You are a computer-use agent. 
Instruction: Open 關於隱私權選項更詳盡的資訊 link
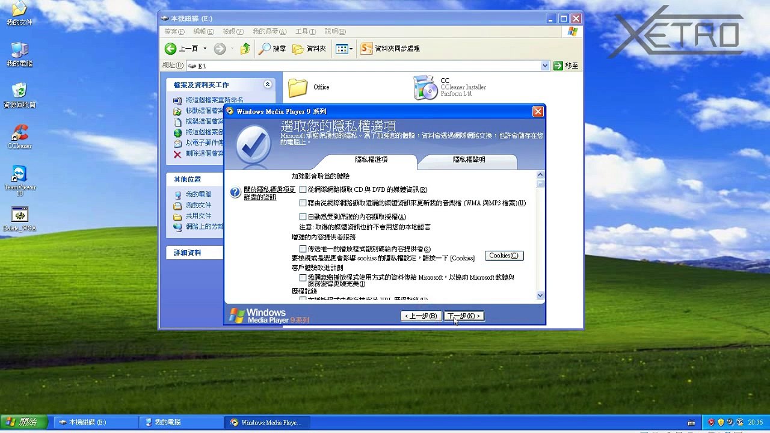(x=269, y=193)
